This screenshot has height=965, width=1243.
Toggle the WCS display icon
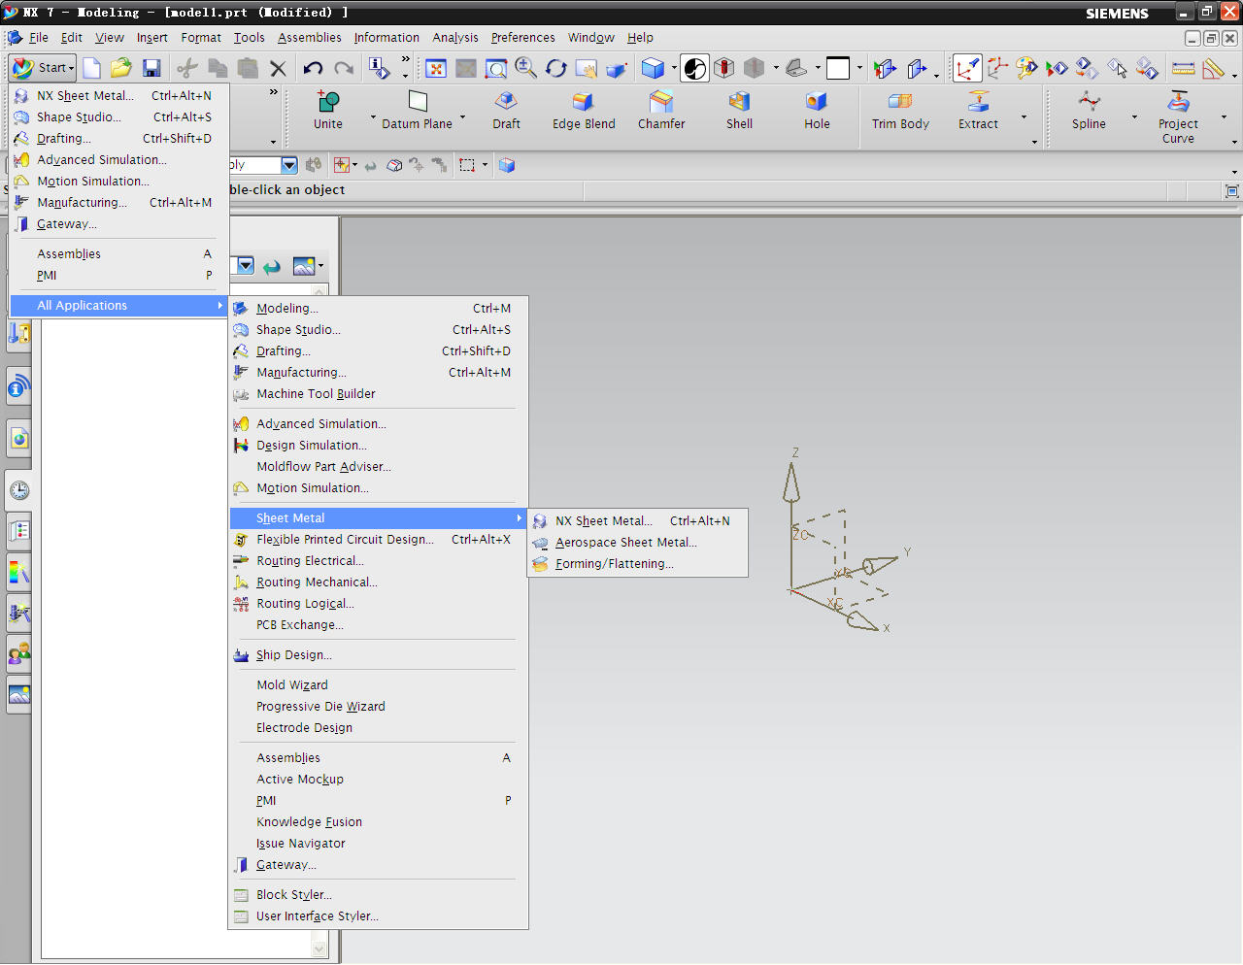[x=967, y=68]
